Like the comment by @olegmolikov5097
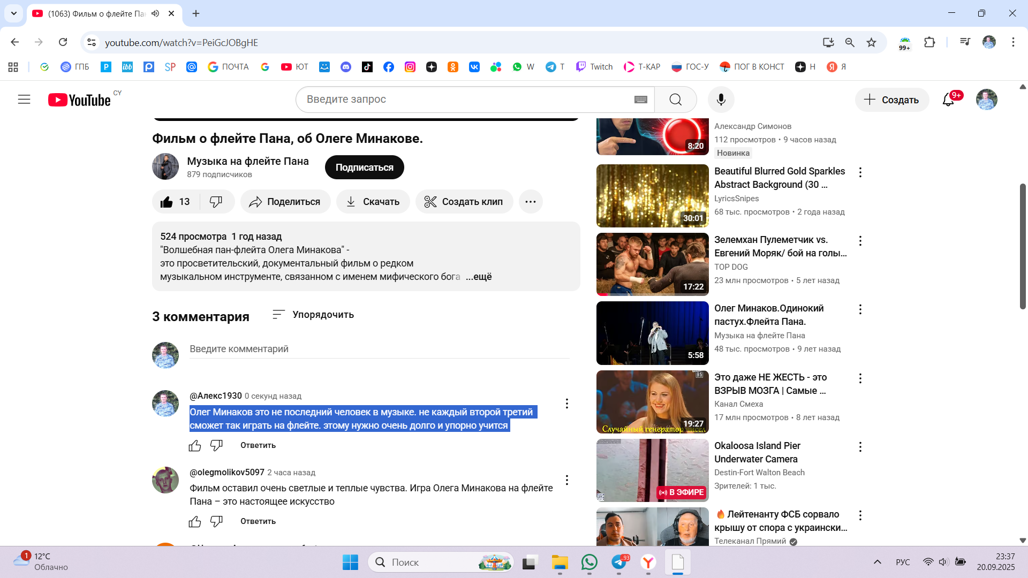1028x578 pixels. tap(195, 521)
